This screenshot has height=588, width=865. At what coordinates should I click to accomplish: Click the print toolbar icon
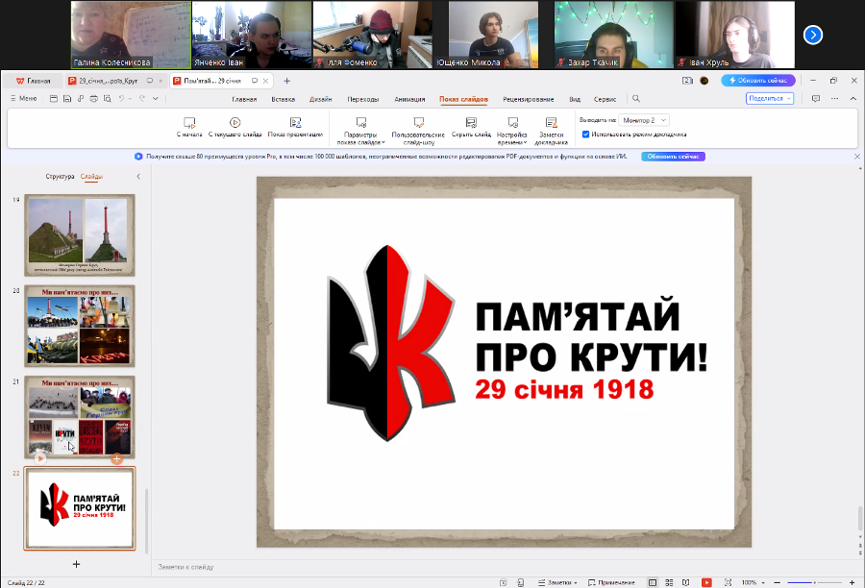(x=94, y=99)
